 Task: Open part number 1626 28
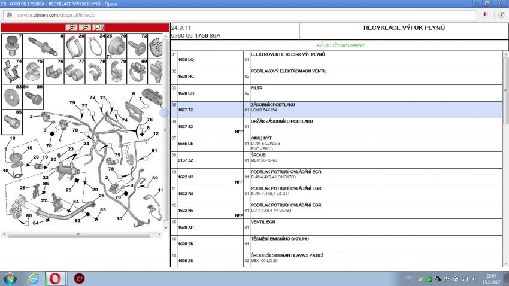[186, 261]
